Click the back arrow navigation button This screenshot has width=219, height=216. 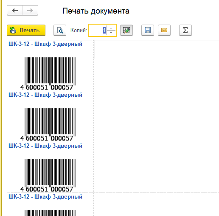click(x=15, y=10)
